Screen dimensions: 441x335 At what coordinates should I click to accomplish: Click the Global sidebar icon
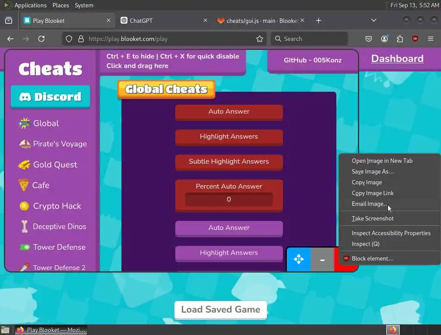pos(24,123)
